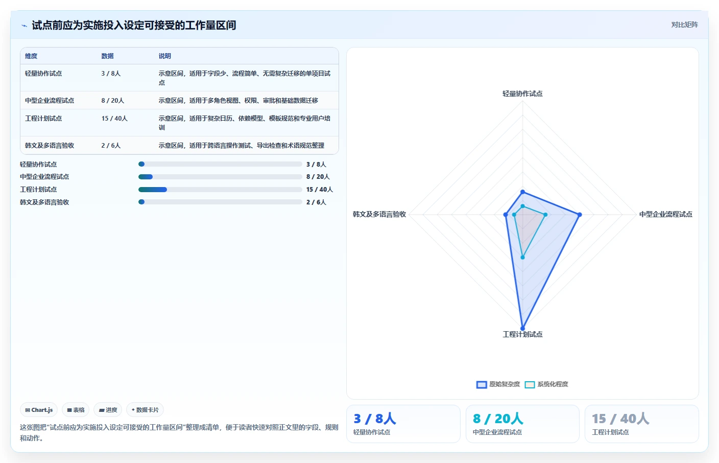The width and height of the screenshot is (719, 463).
Task: Click the blue pulse icon beside the title
Action: coord(24,26)
